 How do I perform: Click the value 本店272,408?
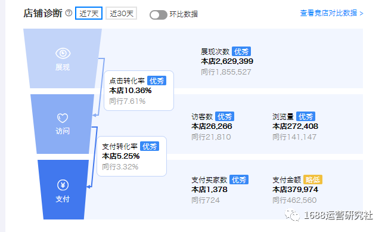tap(296, 126)
